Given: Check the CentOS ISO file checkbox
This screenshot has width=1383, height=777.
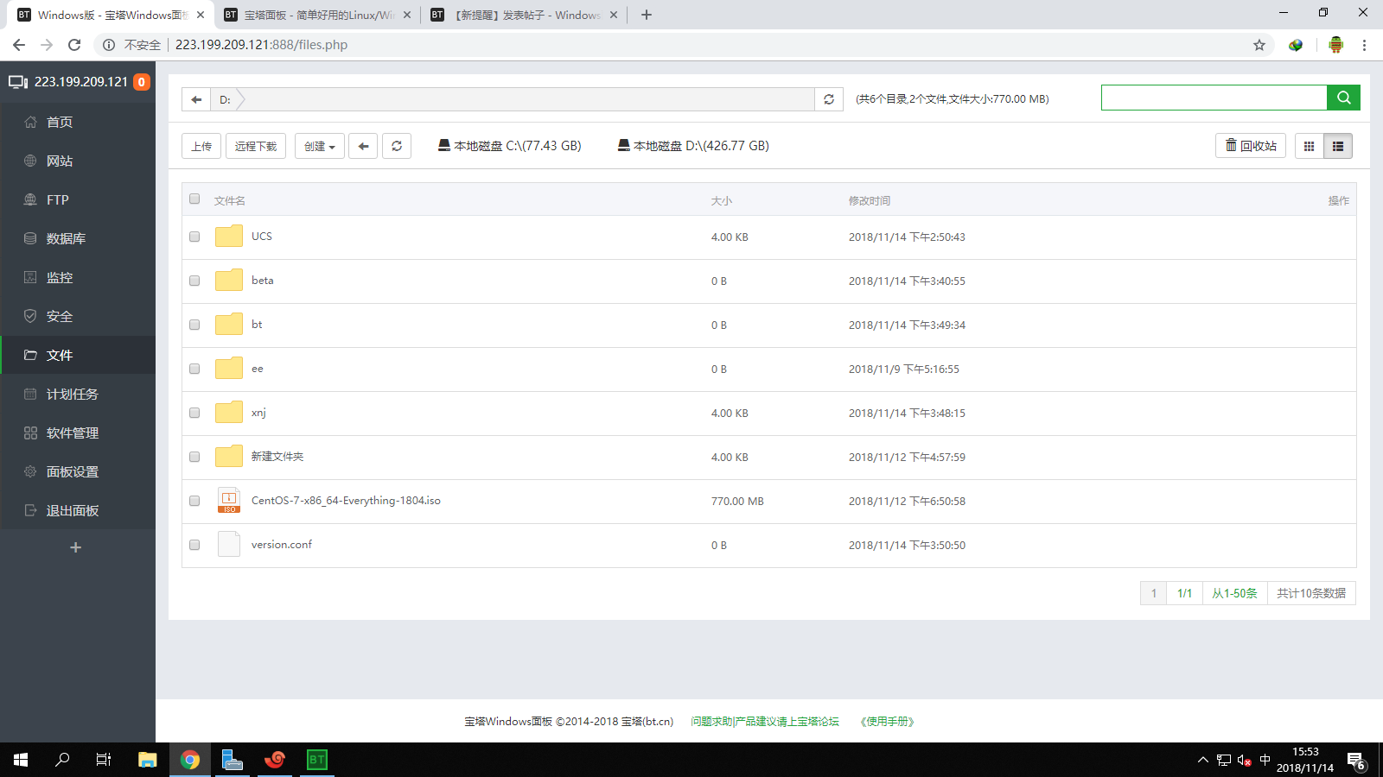Looking at the screenshot, I should coord(194,501).
